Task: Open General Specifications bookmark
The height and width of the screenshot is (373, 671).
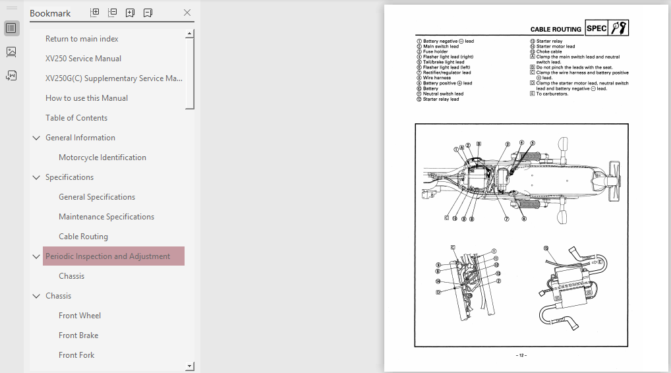Action: [97, 197]
